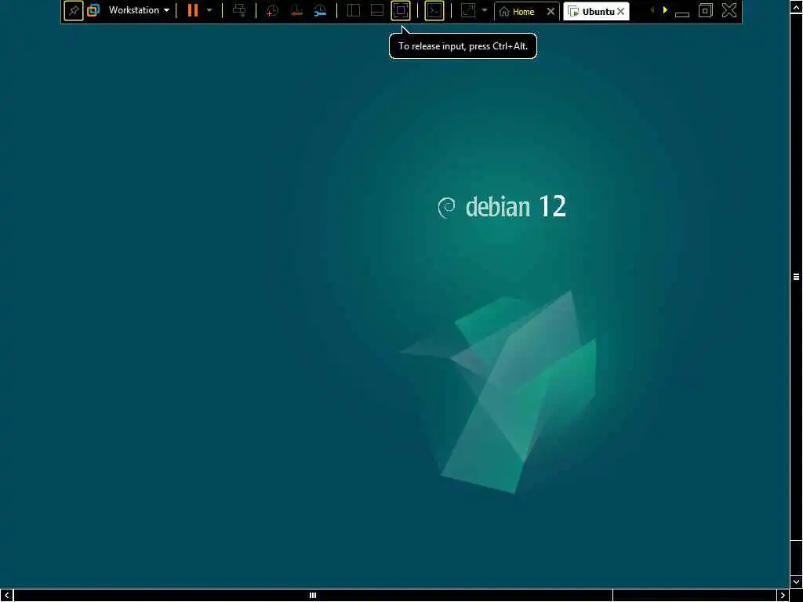
Task: Toggle full screen mode icon
Action: [401, 11]
